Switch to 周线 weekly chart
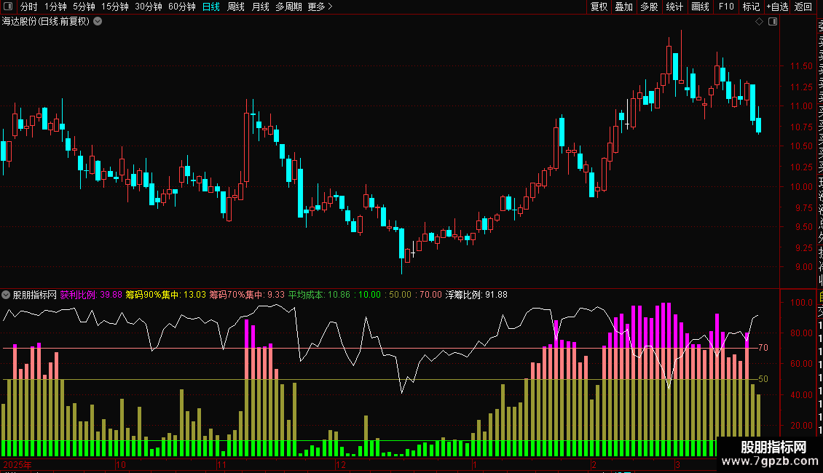This screenshot has width=823, height=473. 236,7
